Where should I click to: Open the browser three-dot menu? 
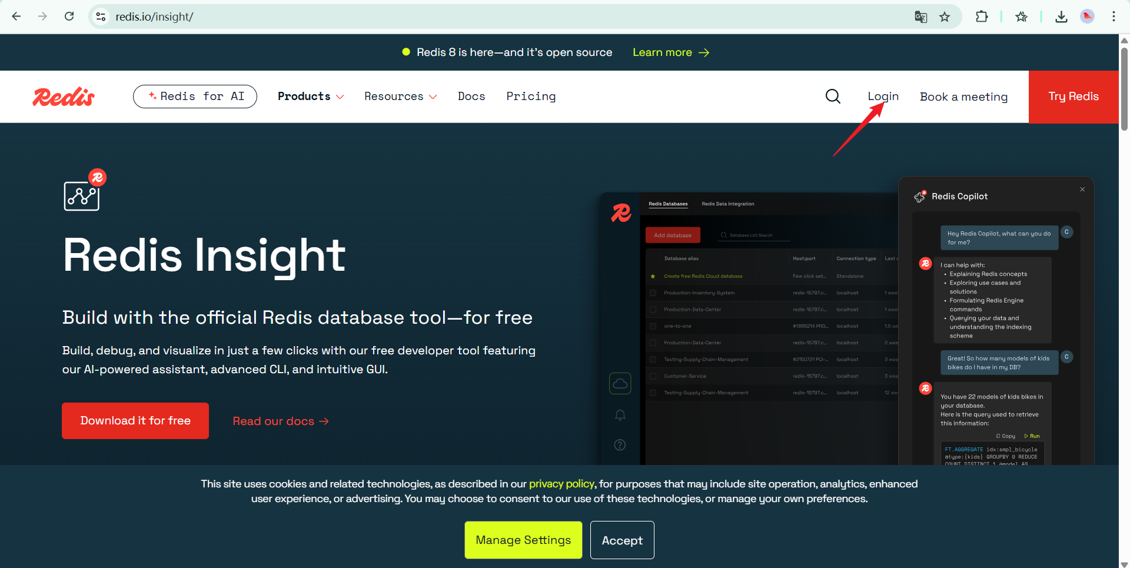pyautogui.click(x=1114, y=16)
